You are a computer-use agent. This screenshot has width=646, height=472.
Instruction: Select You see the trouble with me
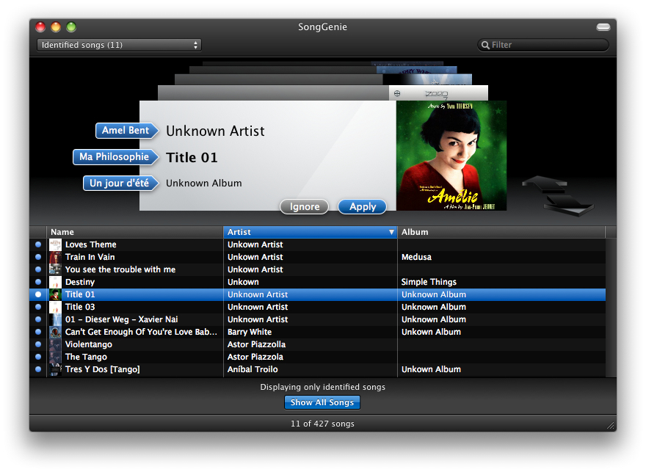317,269
